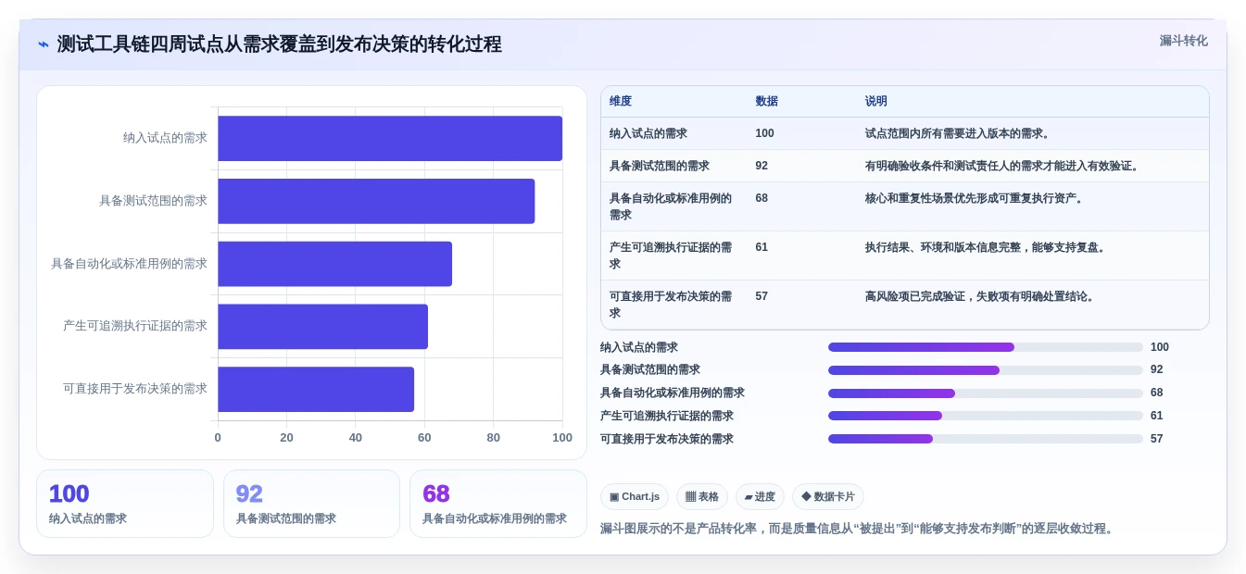Screen dimensions: 1246x574
Task: Click x-axis tick label 100 on chart
Action: tap(562, 438)
